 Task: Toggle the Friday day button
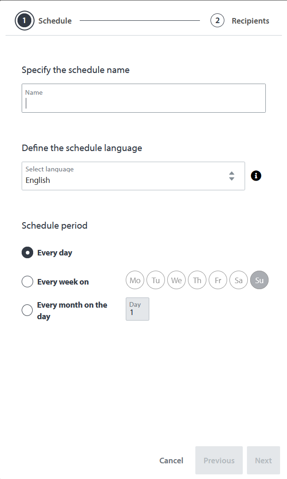218,280
